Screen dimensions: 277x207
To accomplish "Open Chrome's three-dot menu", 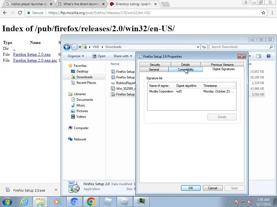I will tap(272, 13).
